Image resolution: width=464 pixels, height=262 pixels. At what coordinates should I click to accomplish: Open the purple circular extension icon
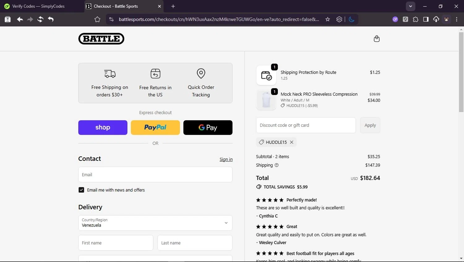click(395, 19)
